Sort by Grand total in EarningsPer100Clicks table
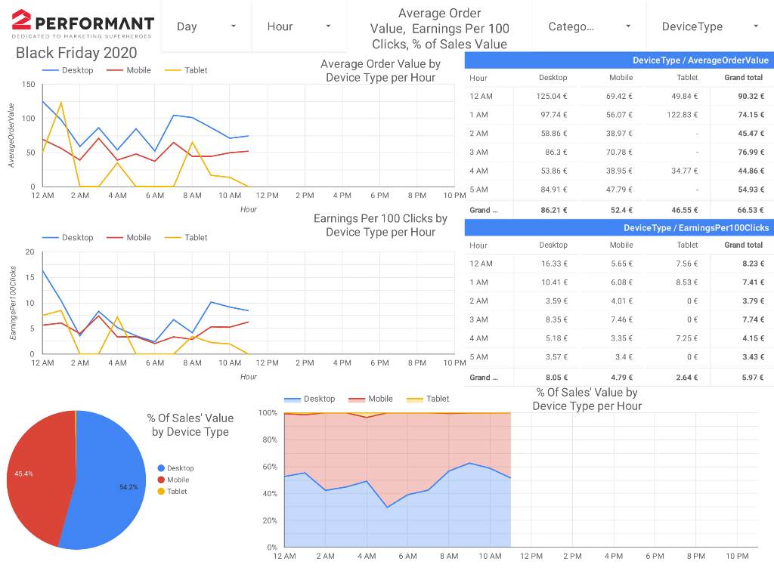Screen dimensions: 774x580 (x=743, y=245)
